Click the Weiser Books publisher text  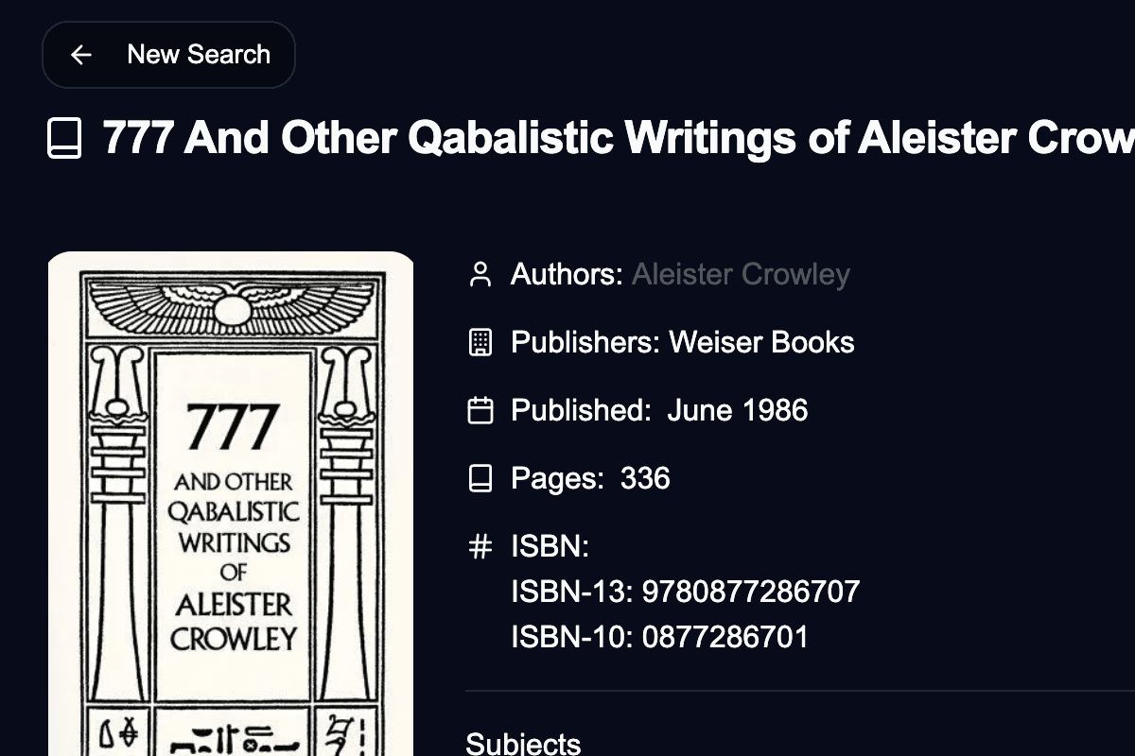pos(761,342)
